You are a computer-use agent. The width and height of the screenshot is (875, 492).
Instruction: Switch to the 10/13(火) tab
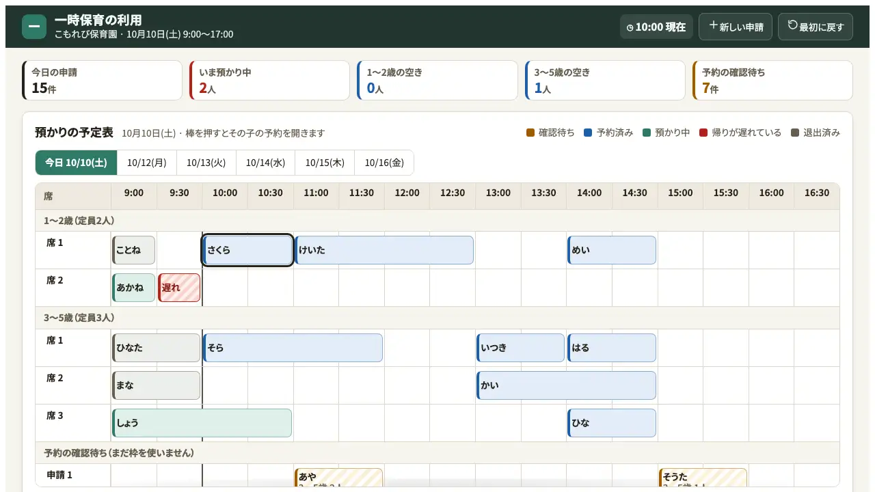(x=206, y=163)
